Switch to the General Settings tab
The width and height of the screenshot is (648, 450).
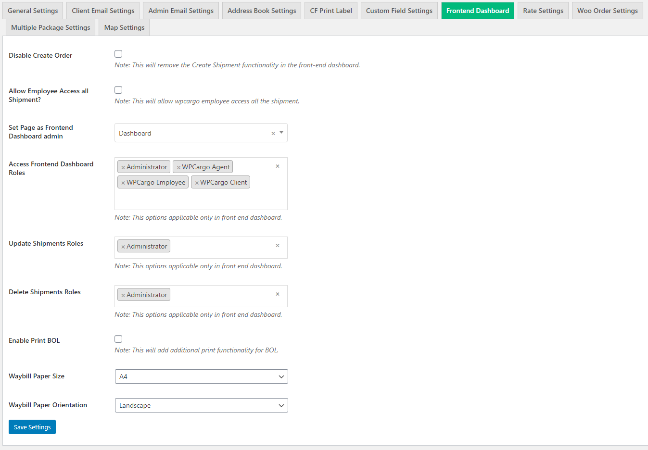click(x=33, y=11)
